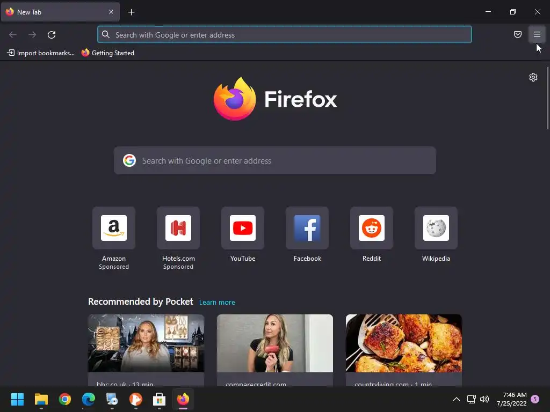This screenshot has height=412, width=550.
Task: Open the countryliving.com chicken story thumbnail
Action: (404, 343)
